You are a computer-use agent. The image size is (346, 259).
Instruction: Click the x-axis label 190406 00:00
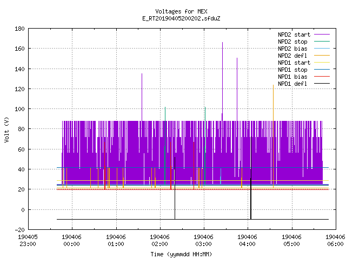[x=72, y=241]
